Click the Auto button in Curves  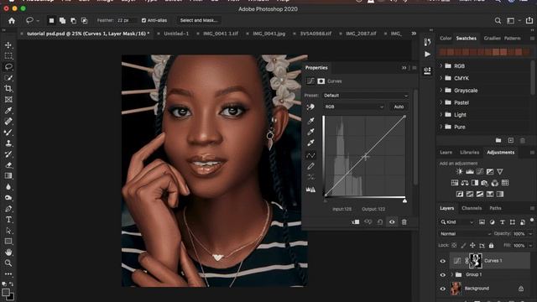[x=399, y=107]
